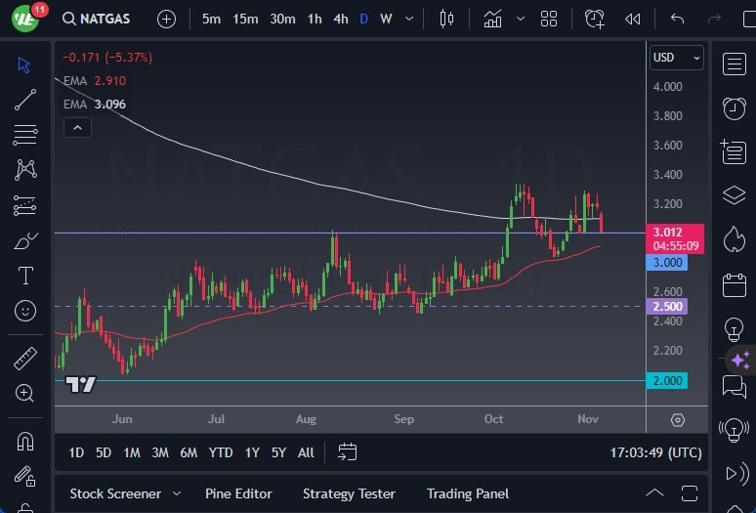Expand the Stock Screener dropdown arrow
The height and width of the screenshot is (513, 756).
(x=177, y=493)
